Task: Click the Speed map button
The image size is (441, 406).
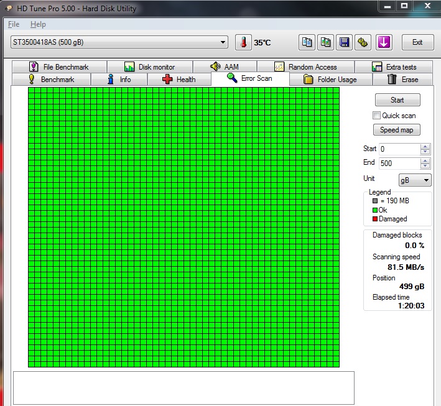Action: pyautogui.click(x=397, y=129)
